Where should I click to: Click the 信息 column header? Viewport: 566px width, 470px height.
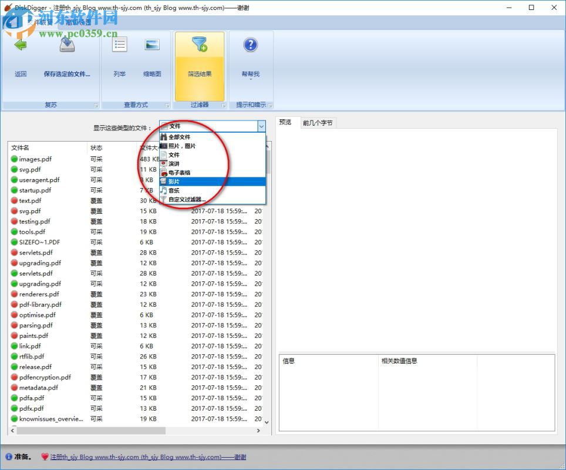pyautogui.click(x=329, y=361)
